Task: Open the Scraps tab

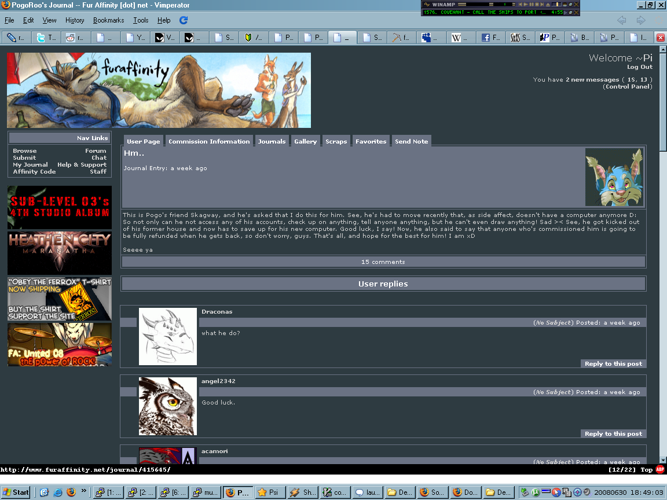Action: (x=336, y=141)
